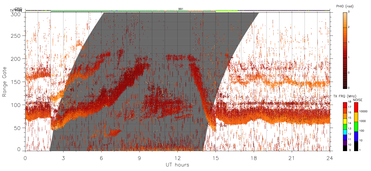
Task: Click the red NOISE swatch above 10000
Action: point(356,107)
